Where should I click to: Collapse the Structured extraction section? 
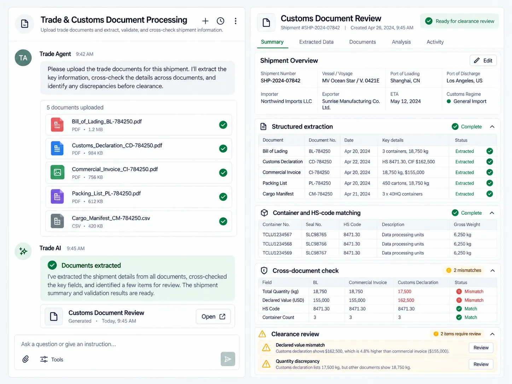click(492, 127)
